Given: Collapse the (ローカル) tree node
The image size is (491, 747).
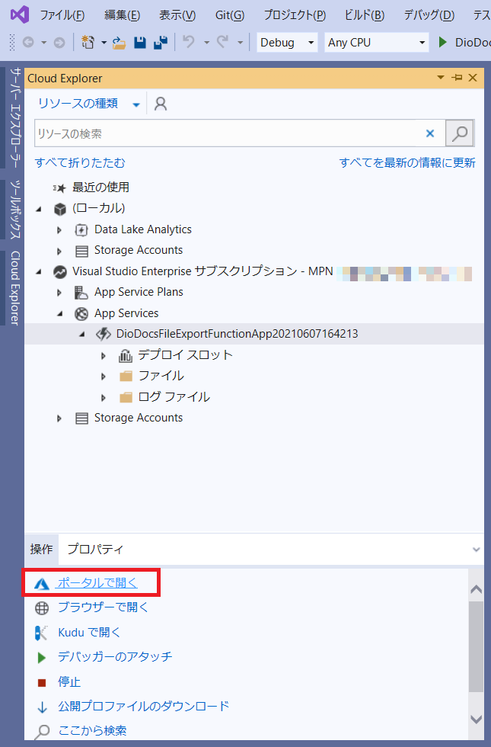Looking at the screenshot, I should 39,209.
